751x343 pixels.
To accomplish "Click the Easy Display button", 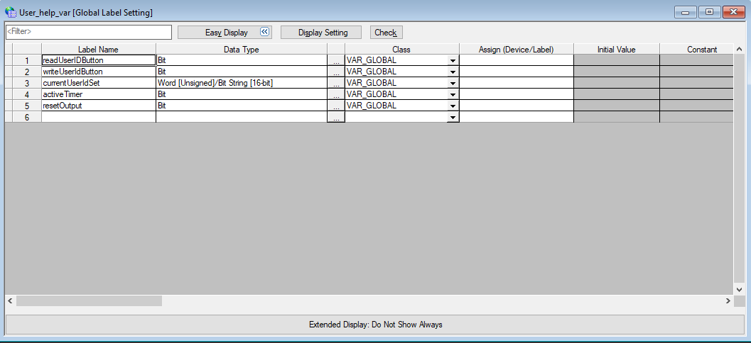I will [x=225, y=33].
